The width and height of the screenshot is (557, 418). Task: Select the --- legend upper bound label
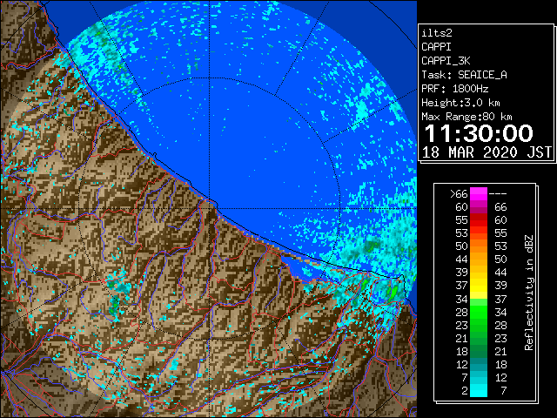tap(498, 194)
